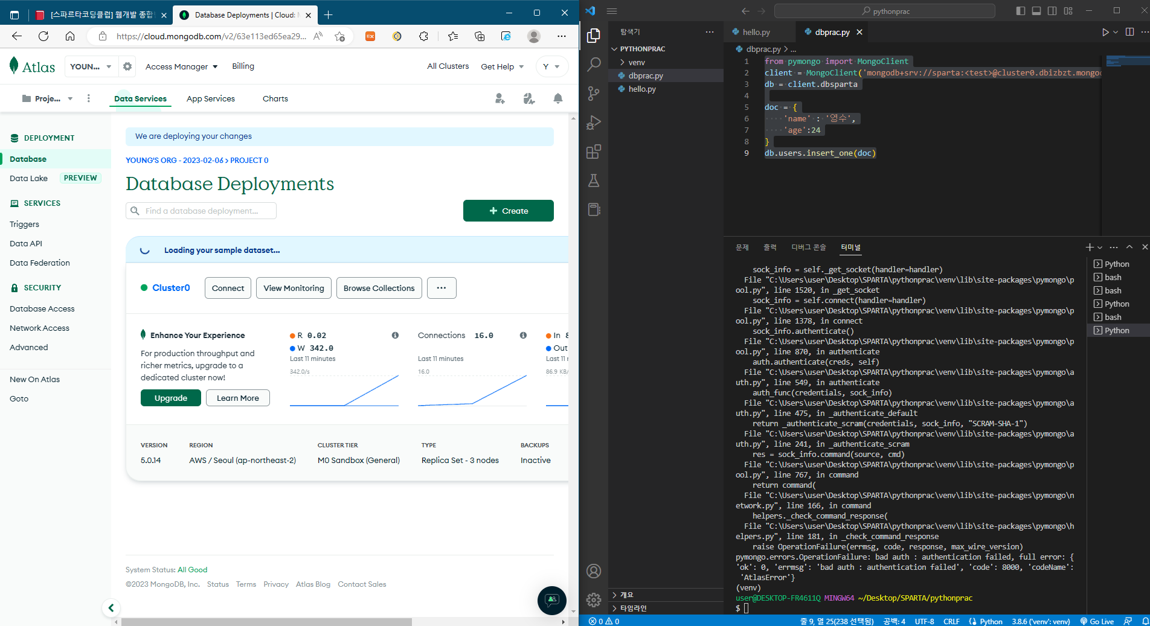Screen dimensions: 1150x626
Task: Click Learn More button
Action: 238,398
